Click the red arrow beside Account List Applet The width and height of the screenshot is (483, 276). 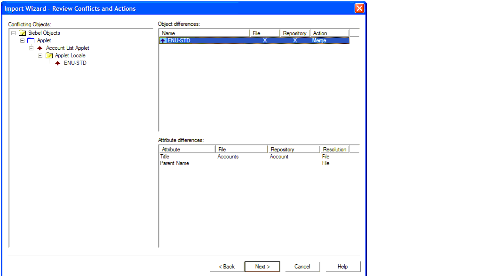[40, 48]
